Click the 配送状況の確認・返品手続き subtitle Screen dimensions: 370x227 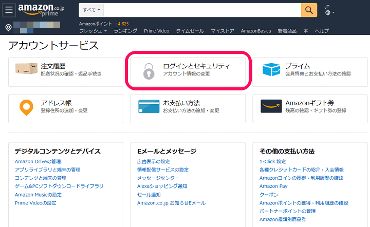click(x=71, y=74)
